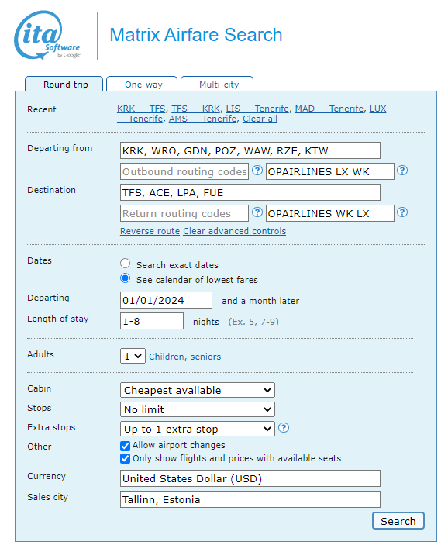The height and width of the screenshot is (552, 448).
Task: Open help icon beside OPAIRLINES LX WK field
Action: tap(402, 171)
